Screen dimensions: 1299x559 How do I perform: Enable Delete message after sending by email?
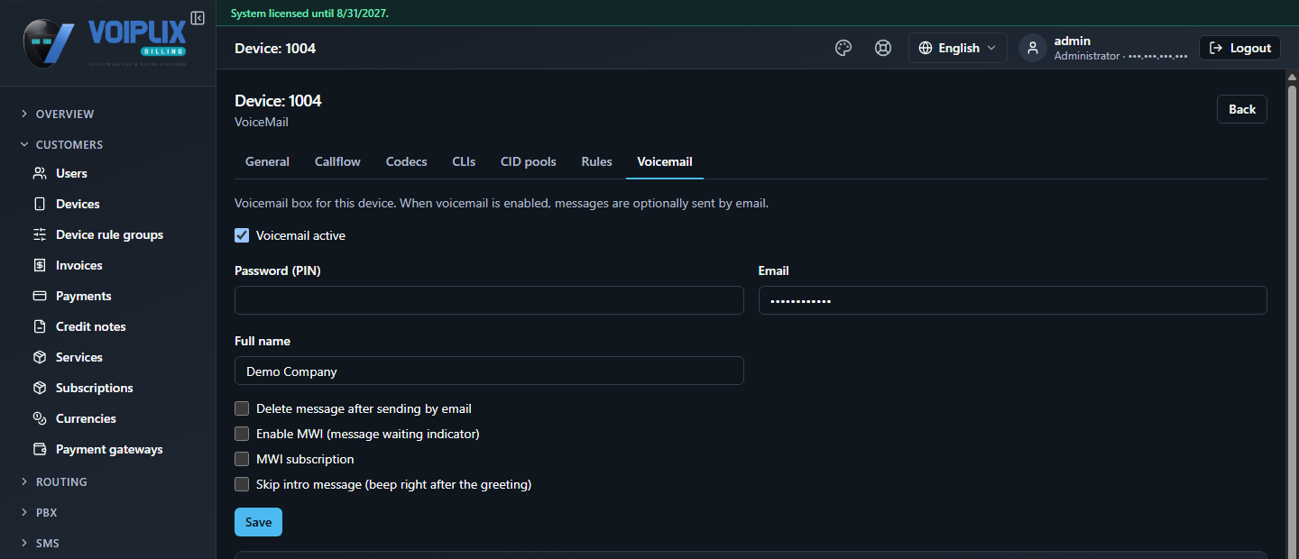(x=242, y=408)
